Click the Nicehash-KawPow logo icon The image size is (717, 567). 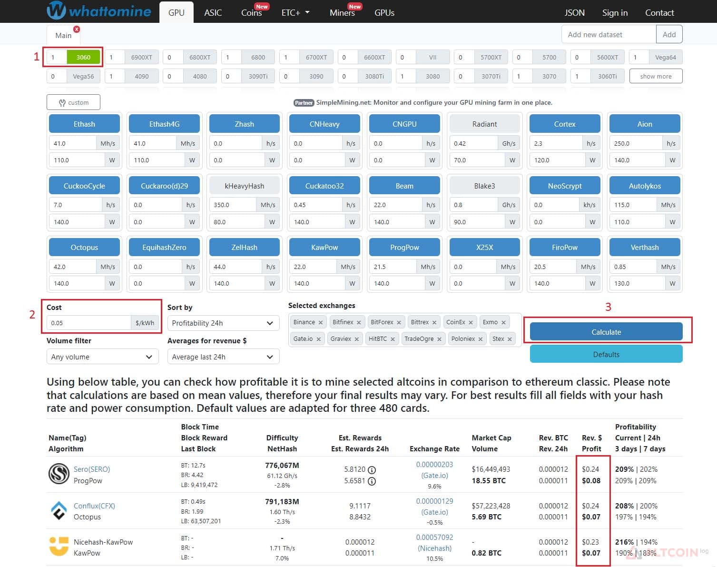(x=59, y=547)
